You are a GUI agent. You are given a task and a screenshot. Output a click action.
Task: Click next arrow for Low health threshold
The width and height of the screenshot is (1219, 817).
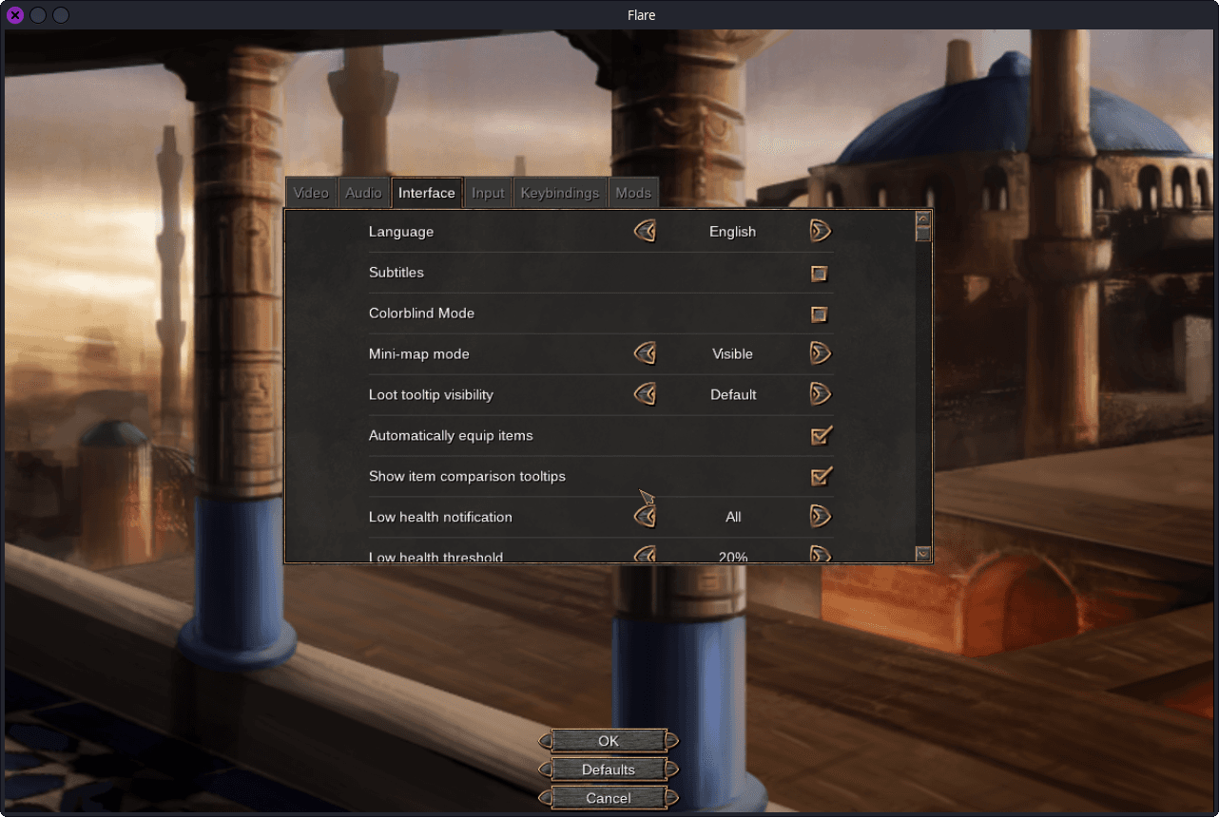pyautogui.click(x=821, y=554)
